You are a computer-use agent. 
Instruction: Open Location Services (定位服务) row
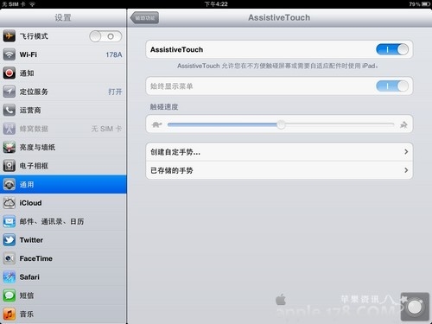pos(63,92)
